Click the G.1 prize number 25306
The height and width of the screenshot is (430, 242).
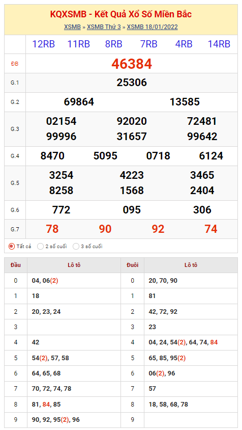pyautogui.click(x=132, y=83)
